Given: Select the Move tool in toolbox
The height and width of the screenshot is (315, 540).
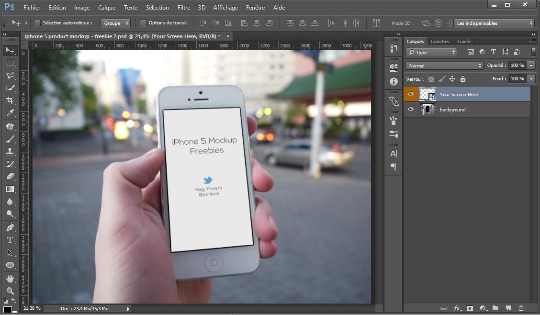Looking at the screenshot, I should click(x=10, y=51).
